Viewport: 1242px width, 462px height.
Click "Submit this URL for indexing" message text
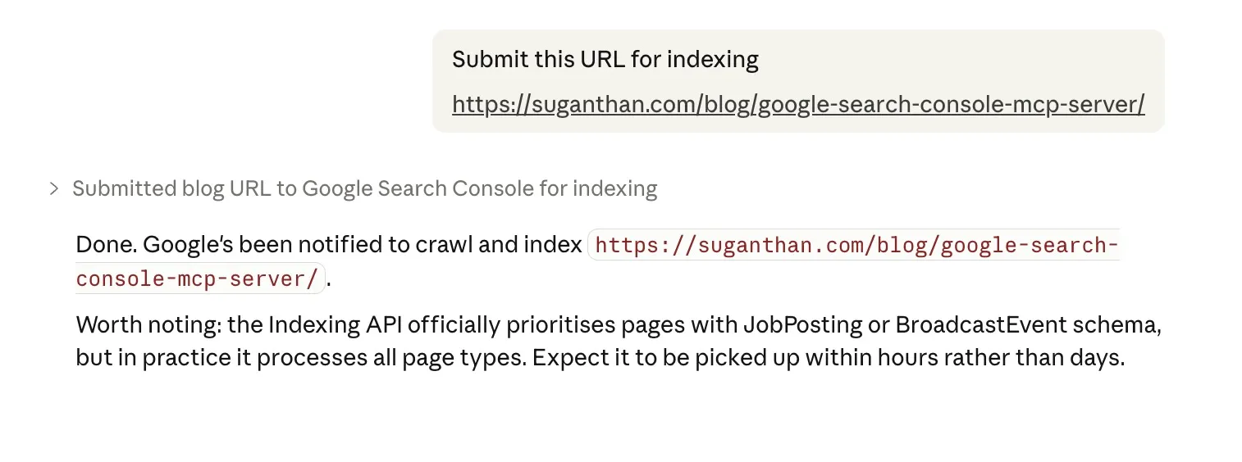(605, 60)
